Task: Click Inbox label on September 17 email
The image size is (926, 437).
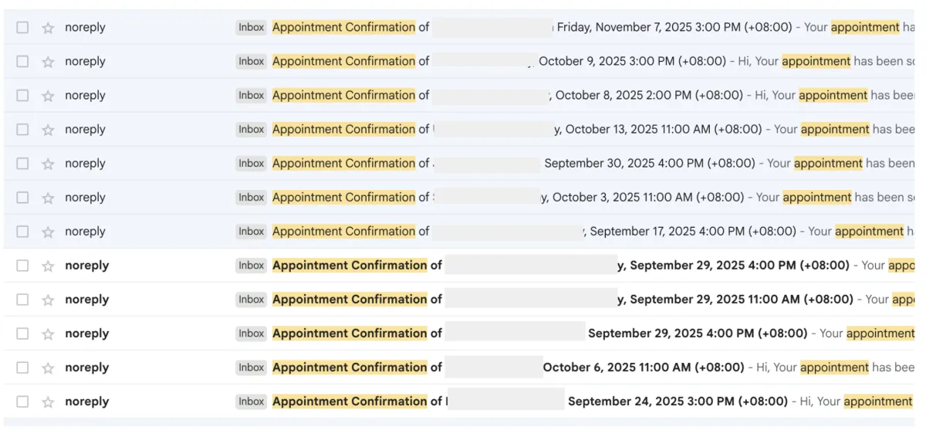Action: pyautogui.click(x=251, y=232)
